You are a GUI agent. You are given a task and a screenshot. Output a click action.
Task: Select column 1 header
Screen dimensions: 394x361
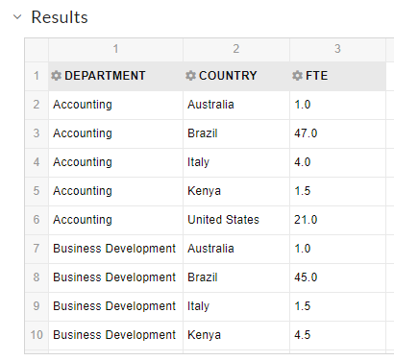(115, 49)
